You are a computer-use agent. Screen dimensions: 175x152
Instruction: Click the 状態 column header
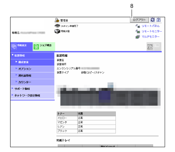[97, 114]
